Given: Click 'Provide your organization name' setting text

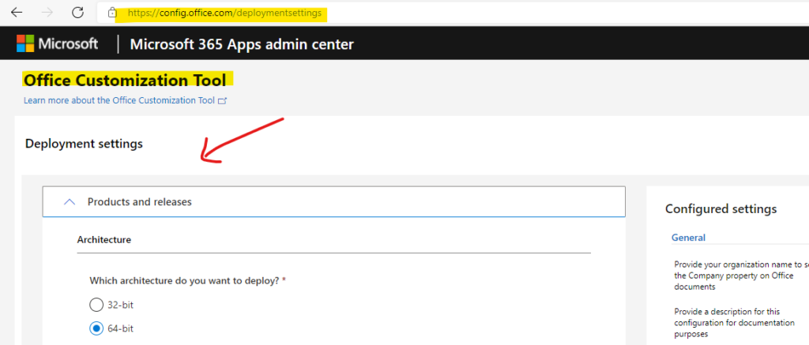Looking at the screenshot, I should 741,276.
